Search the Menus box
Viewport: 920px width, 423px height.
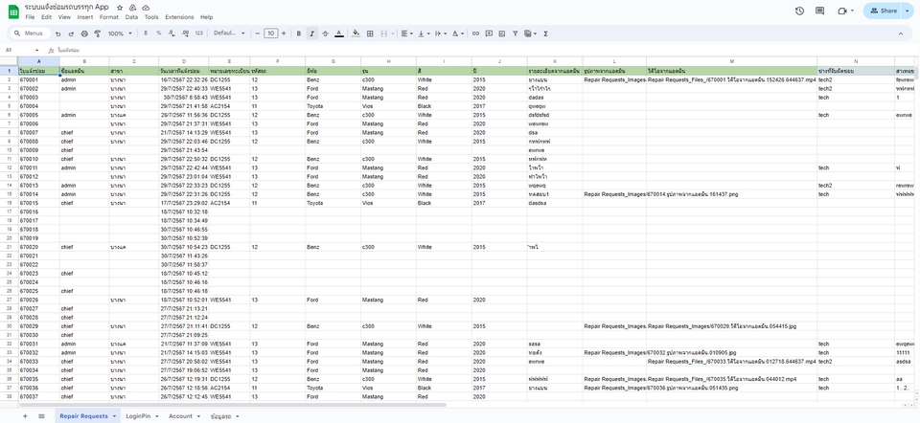pyautogui.click(x=31, y=33)
